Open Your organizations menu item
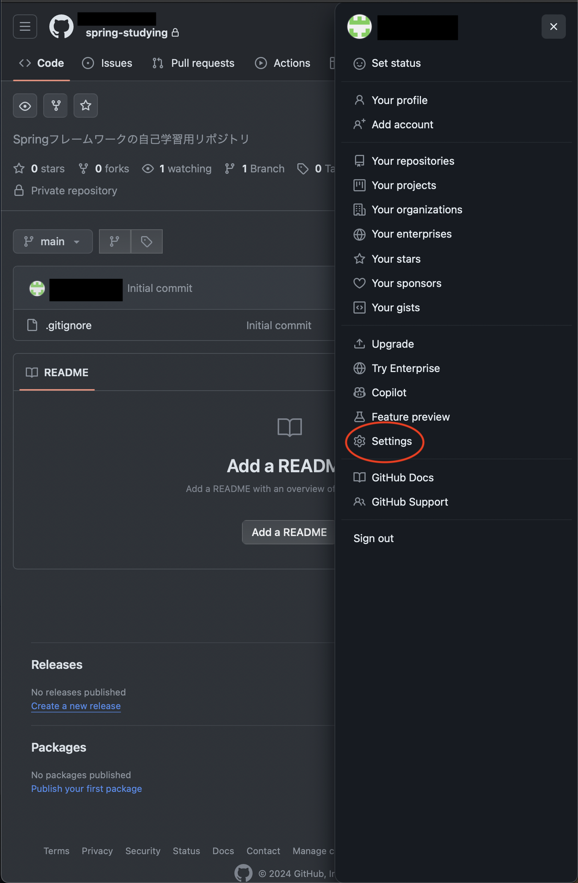 pyautogui.click(x=457, y=210)
